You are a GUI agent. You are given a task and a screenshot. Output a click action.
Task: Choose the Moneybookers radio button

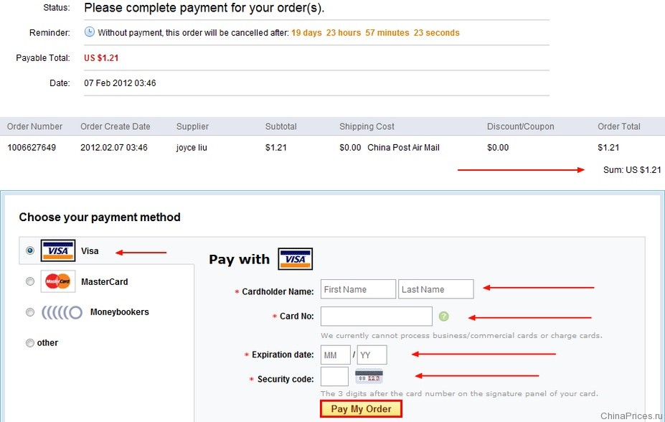coord(29,312)
